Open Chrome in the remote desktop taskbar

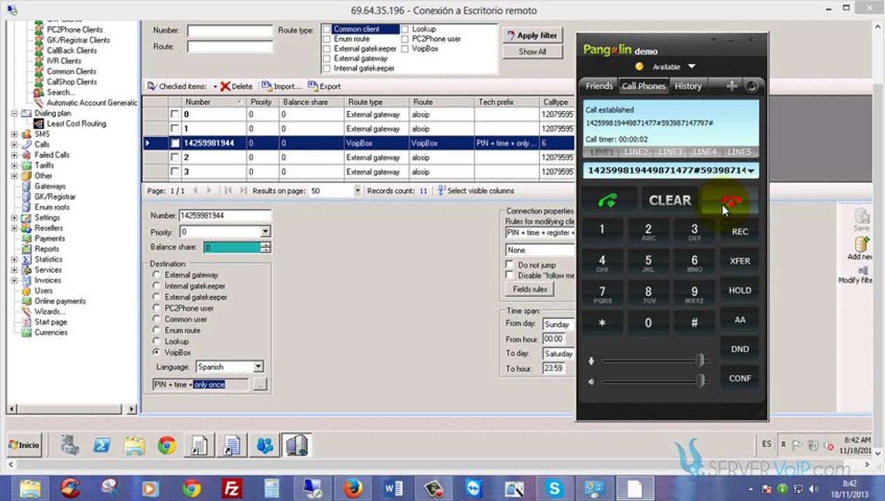click(x=167, y=445)
